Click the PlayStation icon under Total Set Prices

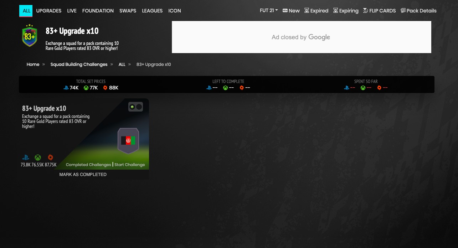pos(66,88)
